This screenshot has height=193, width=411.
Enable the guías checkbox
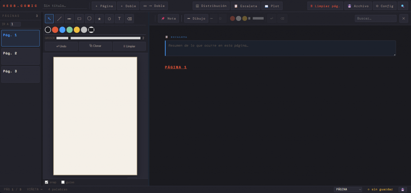click(63, 182)
